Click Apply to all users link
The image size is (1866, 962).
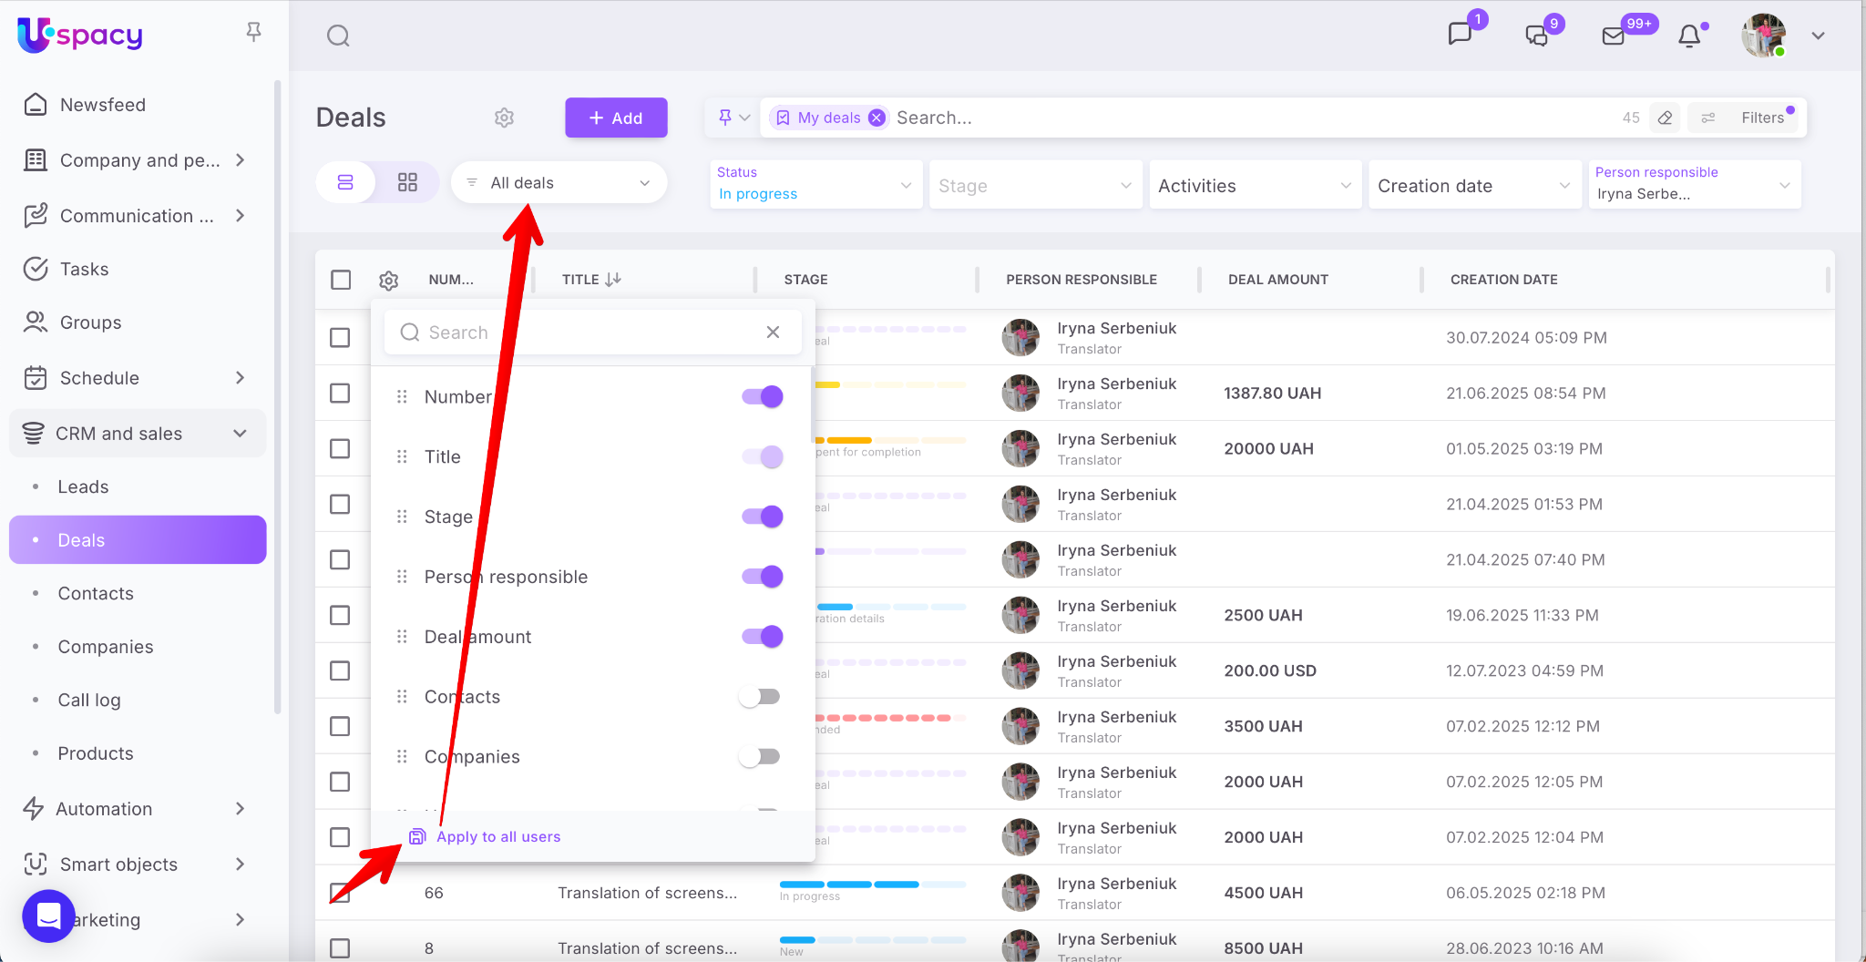click(x=497, y=836)
